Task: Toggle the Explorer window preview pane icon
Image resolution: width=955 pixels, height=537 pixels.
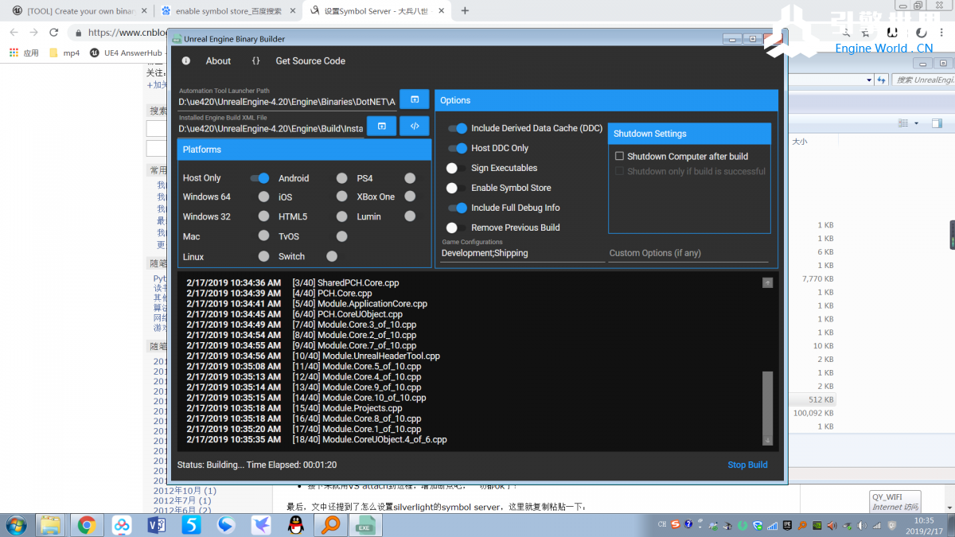Action: tap(937, 123)
